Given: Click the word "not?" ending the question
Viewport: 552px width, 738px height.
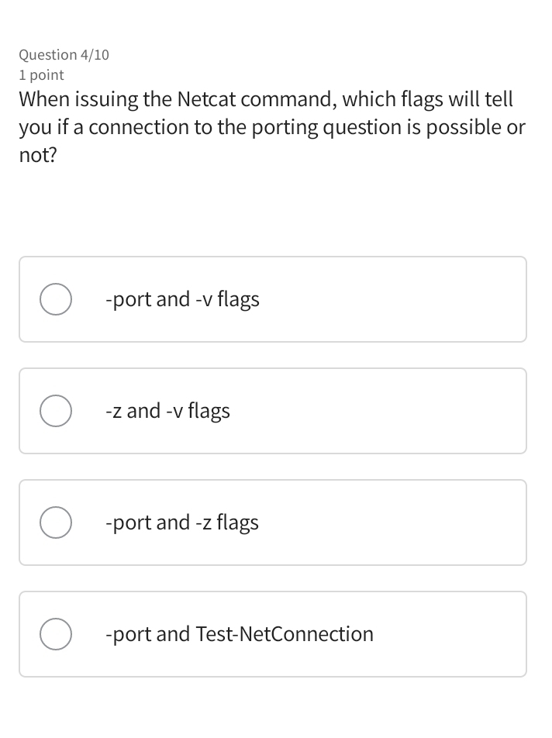Looking at the screenshot, I should (x=38, y=154).
